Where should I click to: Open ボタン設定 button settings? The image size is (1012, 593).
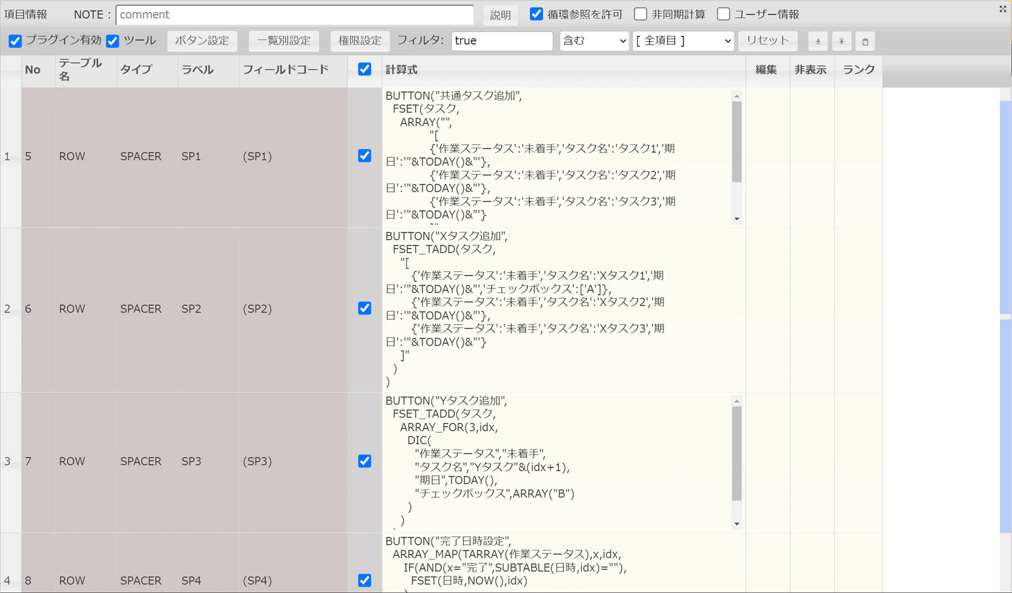click(202, 41)
